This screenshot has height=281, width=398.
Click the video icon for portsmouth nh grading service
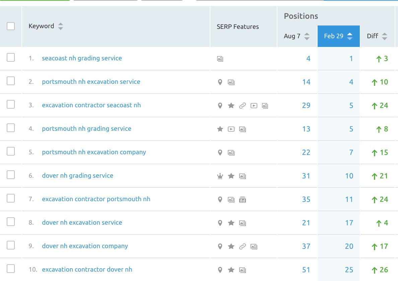(x=231, y=129)
